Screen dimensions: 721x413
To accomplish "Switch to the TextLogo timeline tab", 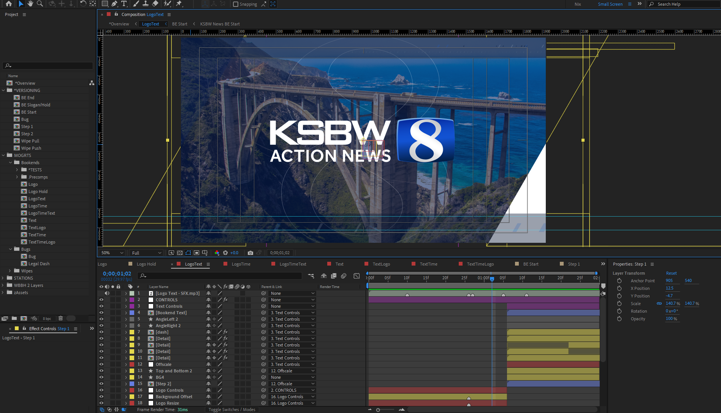I will pos(381,264).
